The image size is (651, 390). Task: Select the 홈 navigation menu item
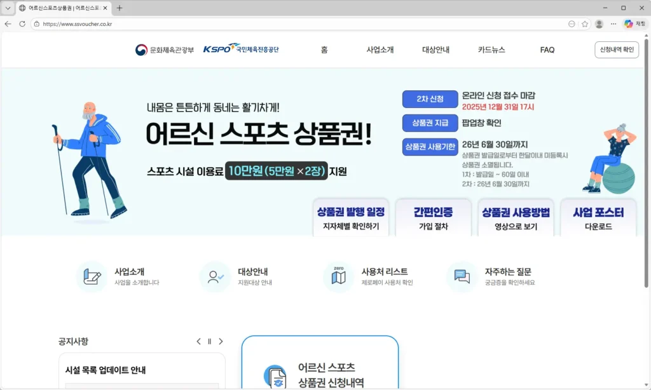coord(324,50)
